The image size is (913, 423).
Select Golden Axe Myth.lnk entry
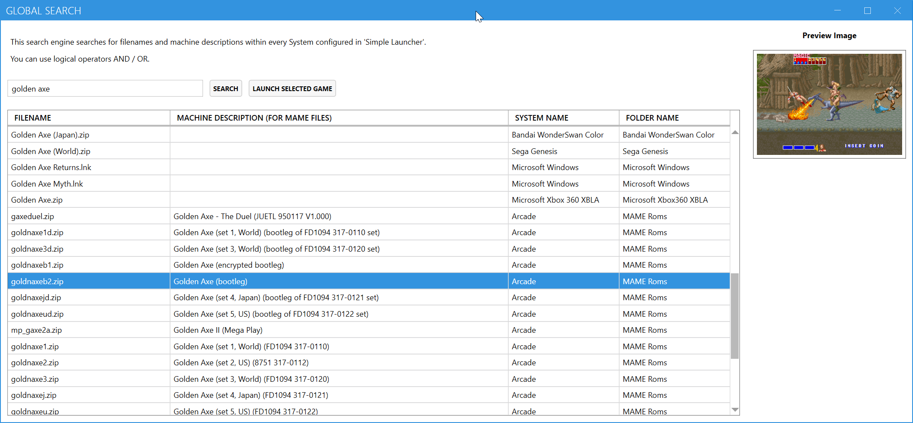point(47,184)
